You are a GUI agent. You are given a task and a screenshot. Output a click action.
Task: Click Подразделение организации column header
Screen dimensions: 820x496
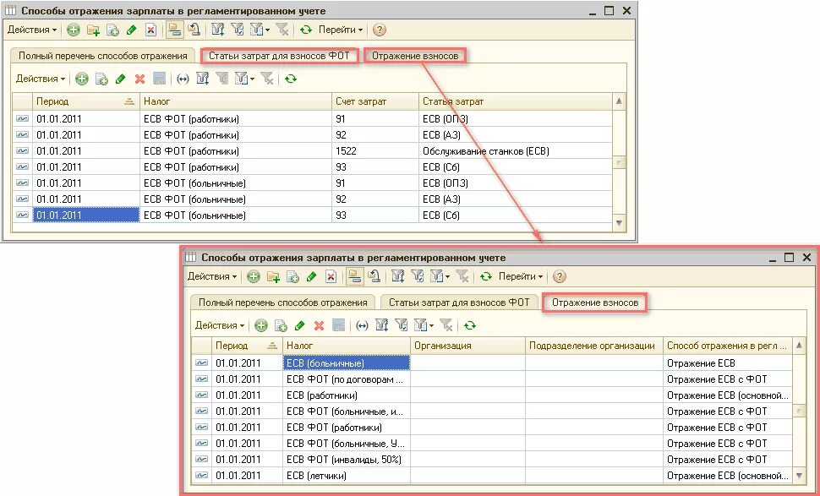tap(594, 346)
